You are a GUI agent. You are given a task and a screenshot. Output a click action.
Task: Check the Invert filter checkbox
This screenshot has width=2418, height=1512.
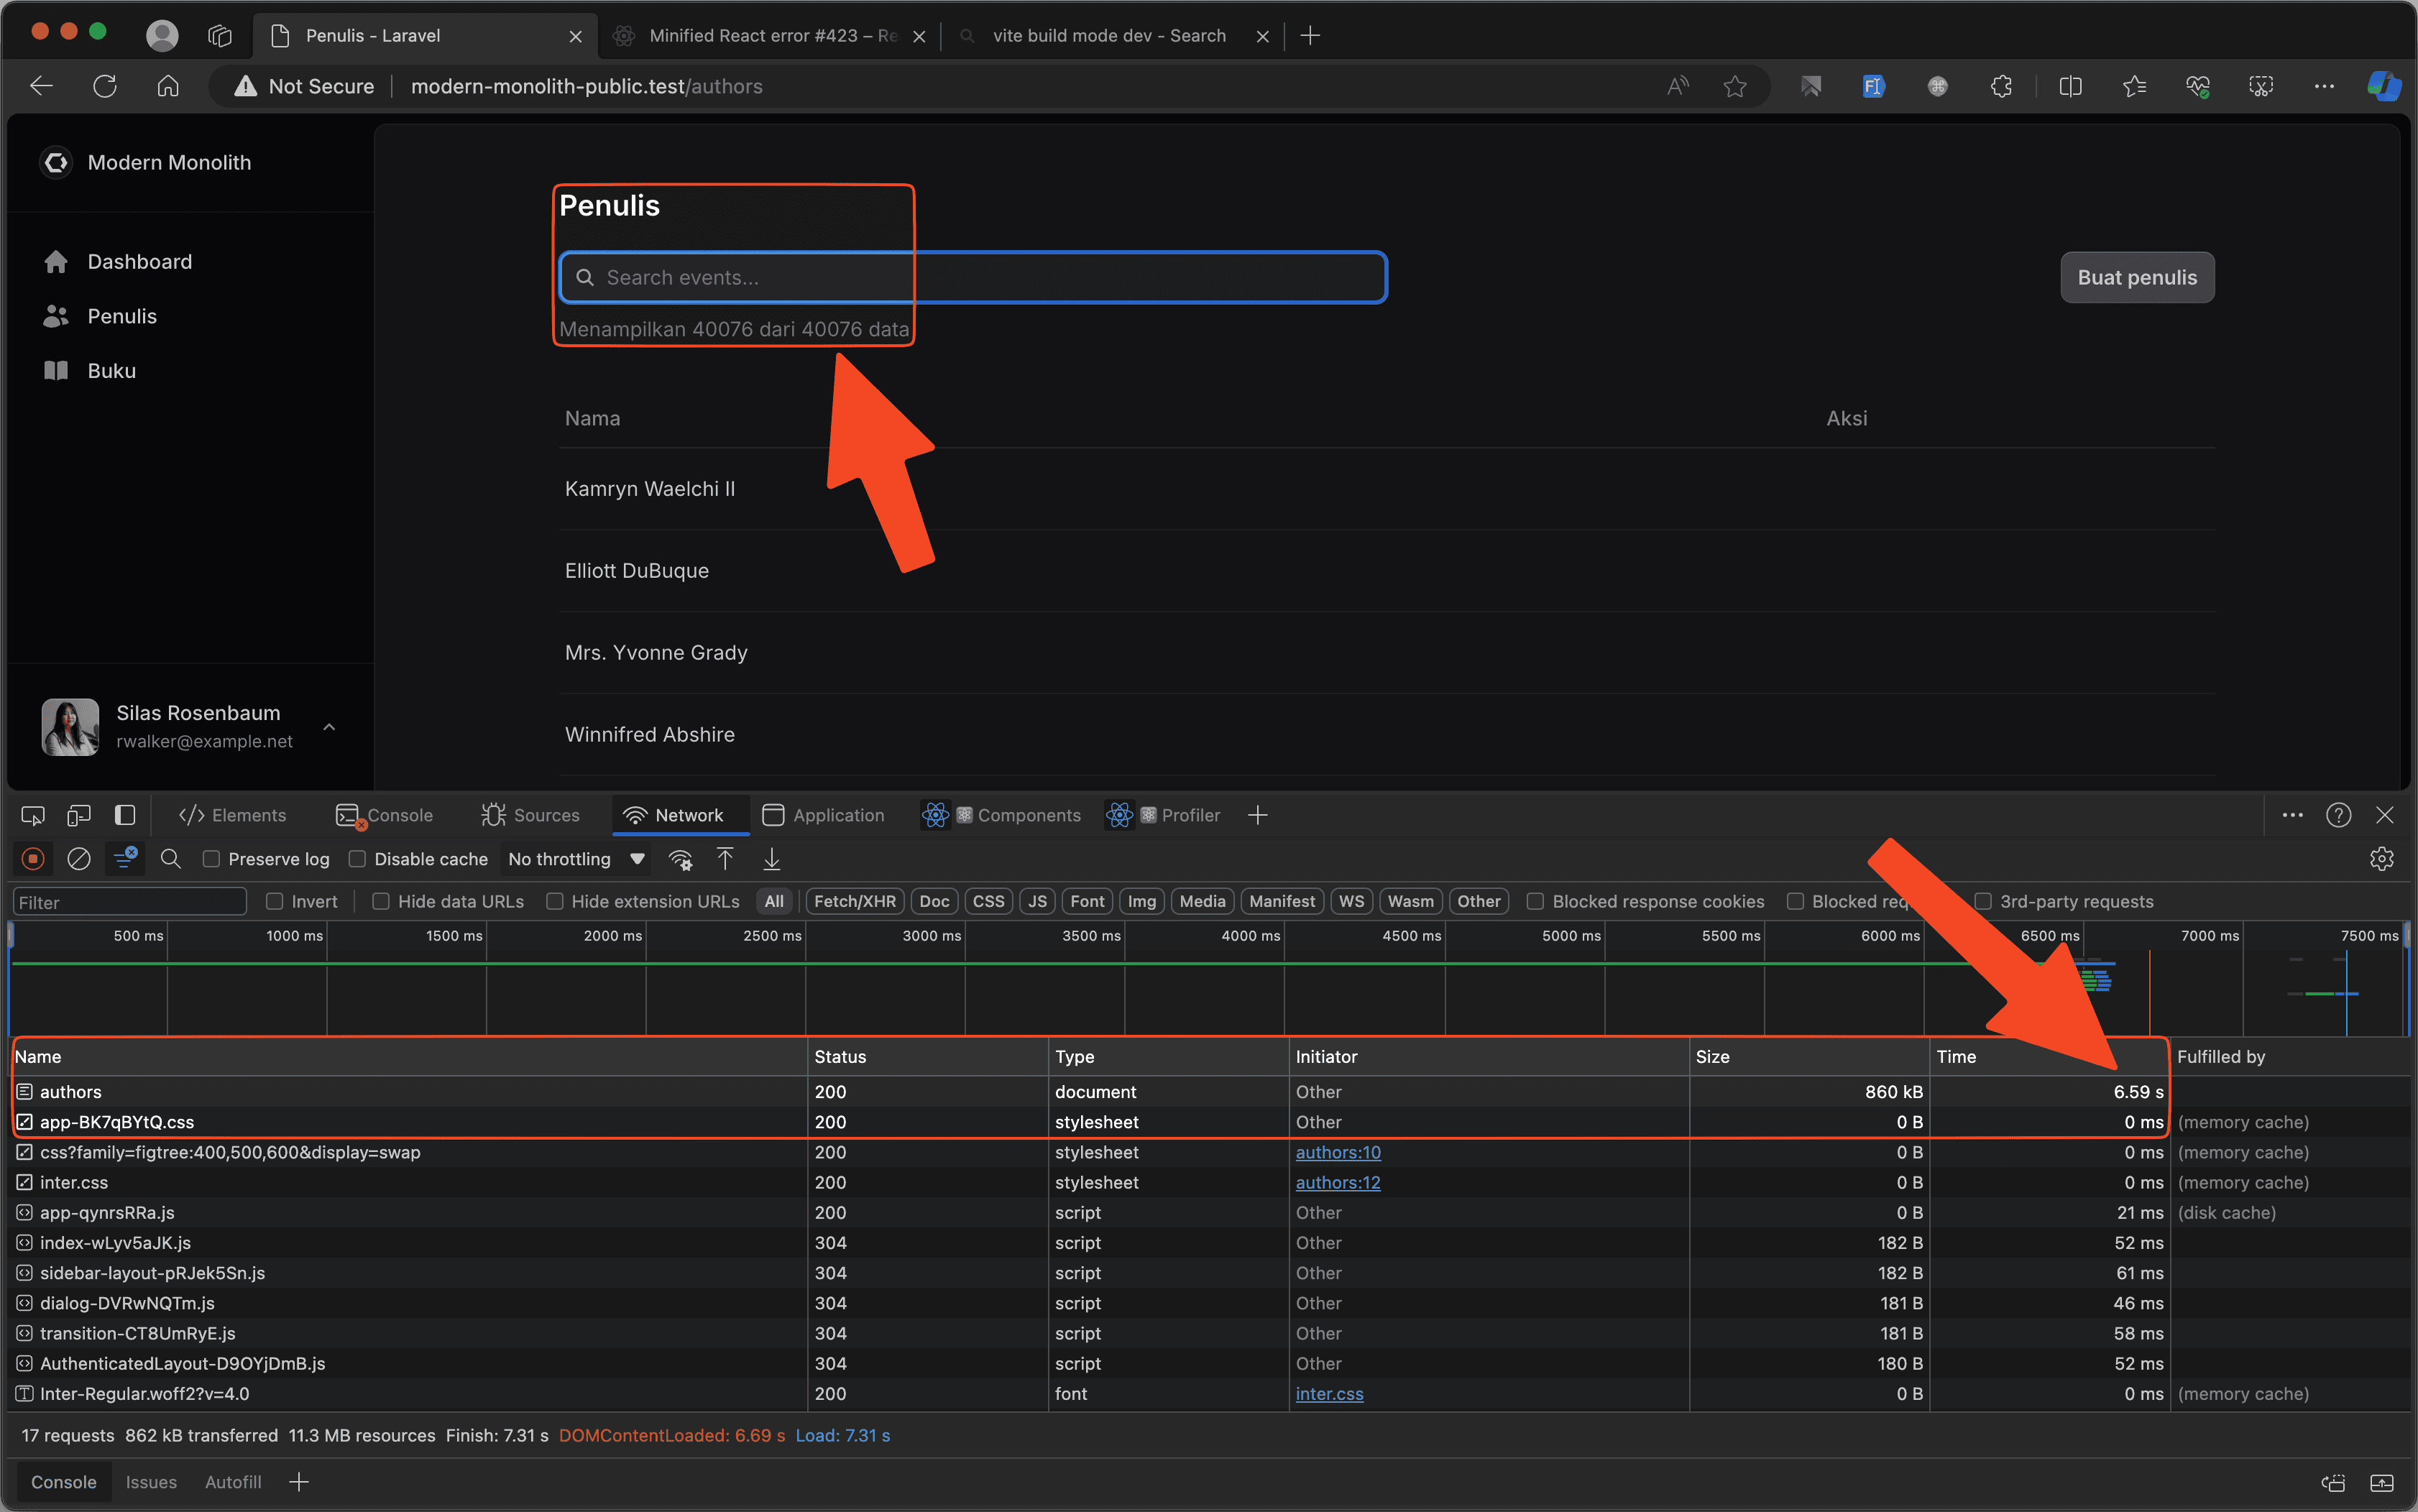[x=275, y=901]
